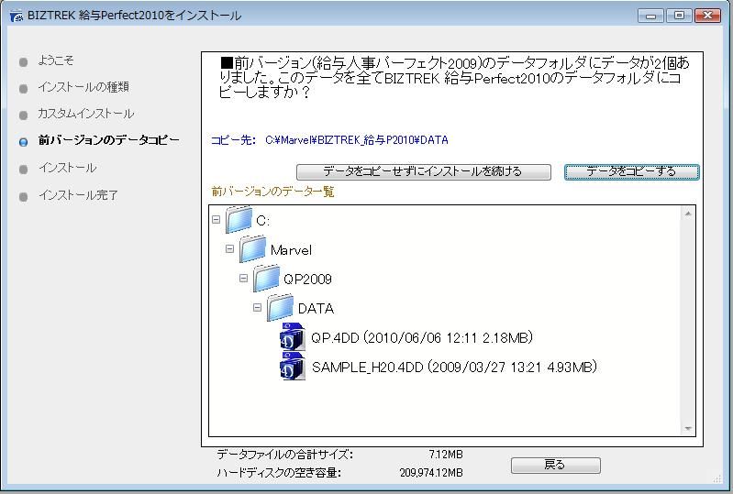Click データをコピーする button
Screen dimensions: 733x494
(631, 171)
